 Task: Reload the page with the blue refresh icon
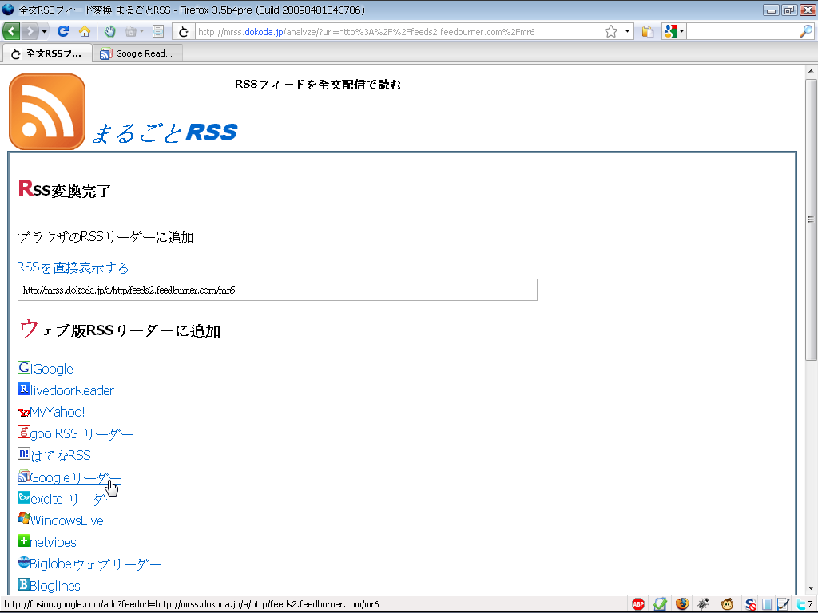[63, 31]
